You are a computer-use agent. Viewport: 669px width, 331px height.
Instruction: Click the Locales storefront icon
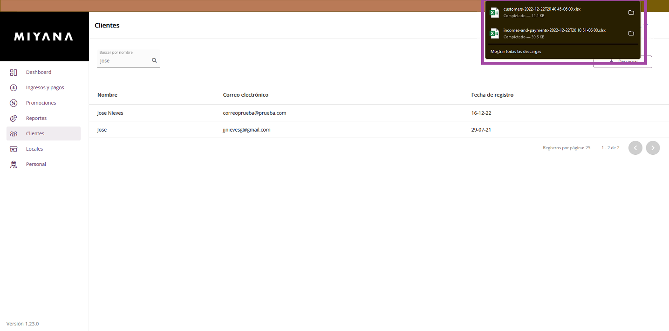14,149
